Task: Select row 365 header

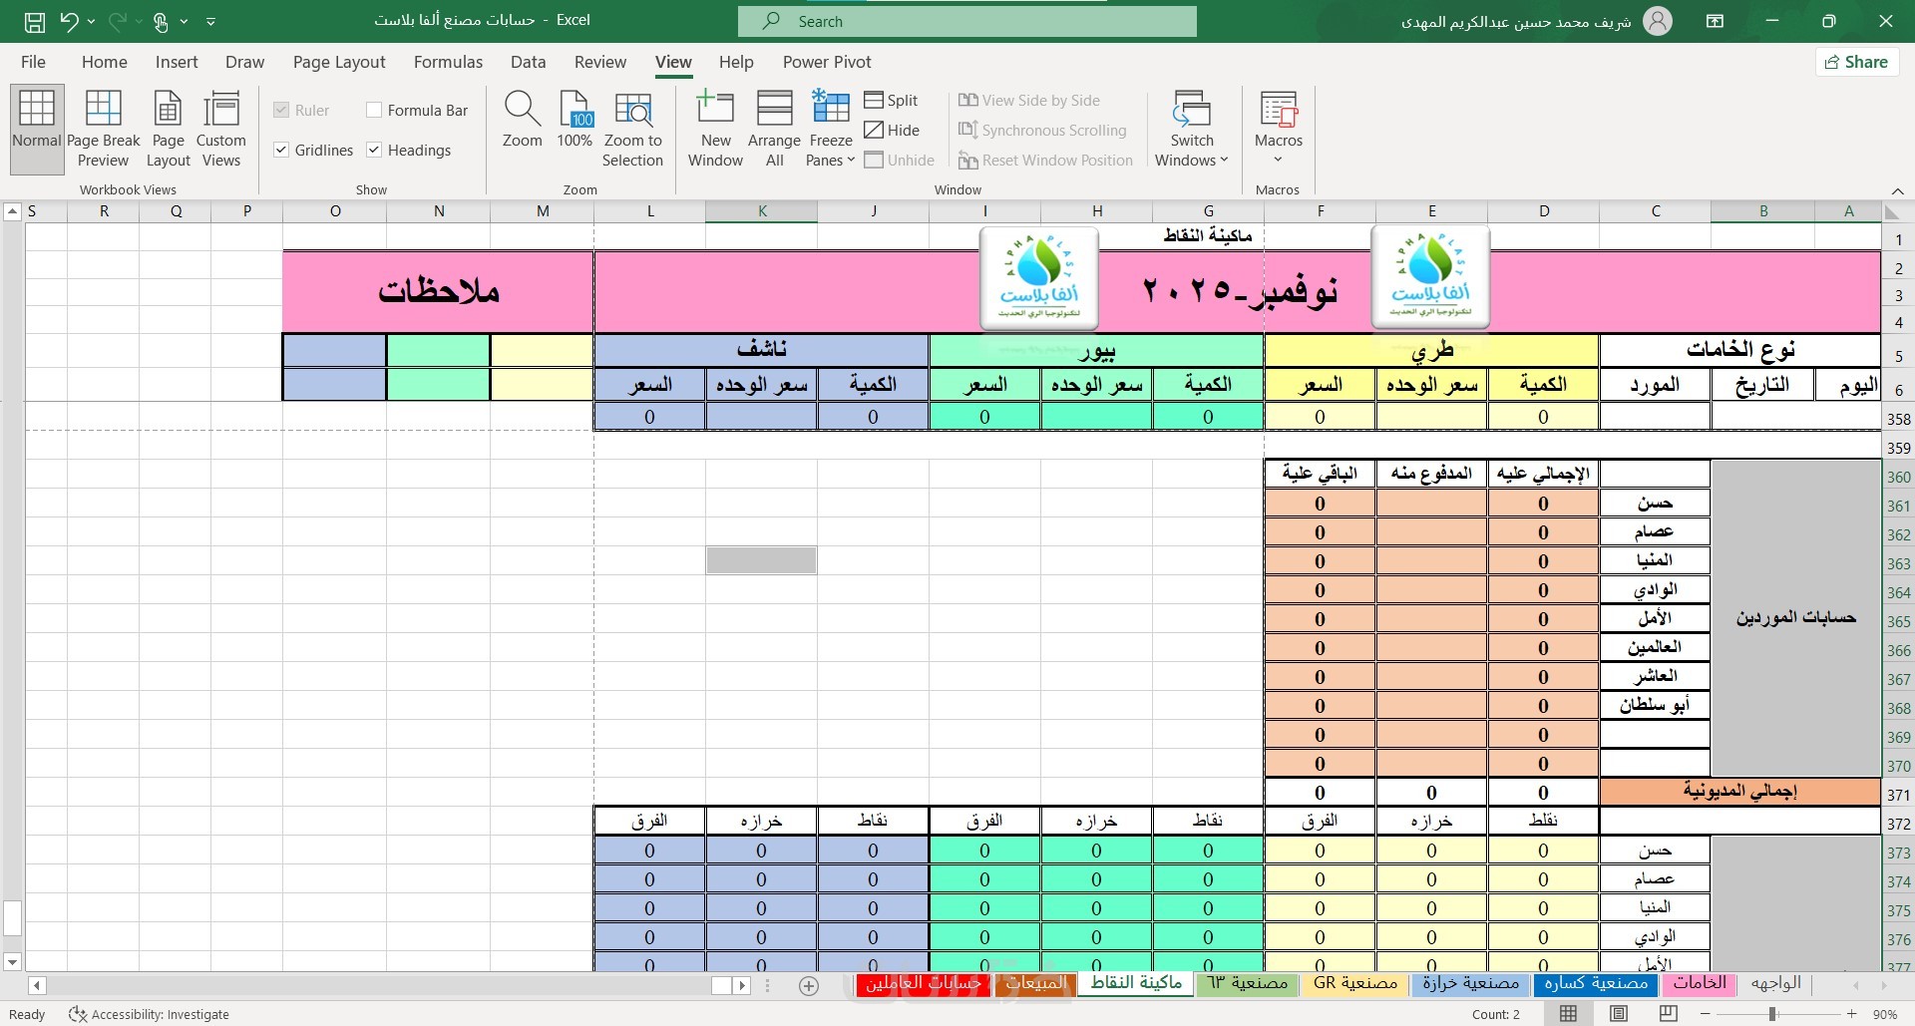Action: coord(1898,621)
